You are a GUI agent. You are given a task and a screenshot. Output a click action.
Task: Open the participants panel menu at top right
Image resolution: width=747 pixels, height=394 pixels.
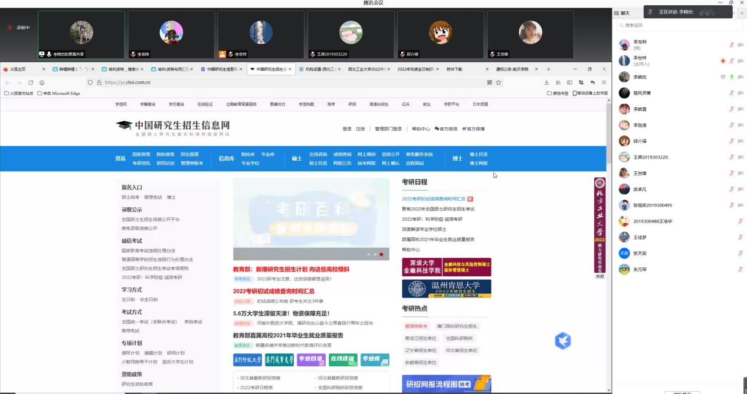tap(742, 12)
